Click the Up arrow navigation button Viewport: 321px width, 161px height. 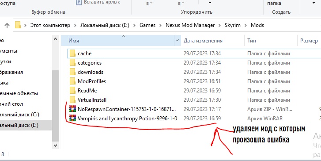click(x=7, y=25)
